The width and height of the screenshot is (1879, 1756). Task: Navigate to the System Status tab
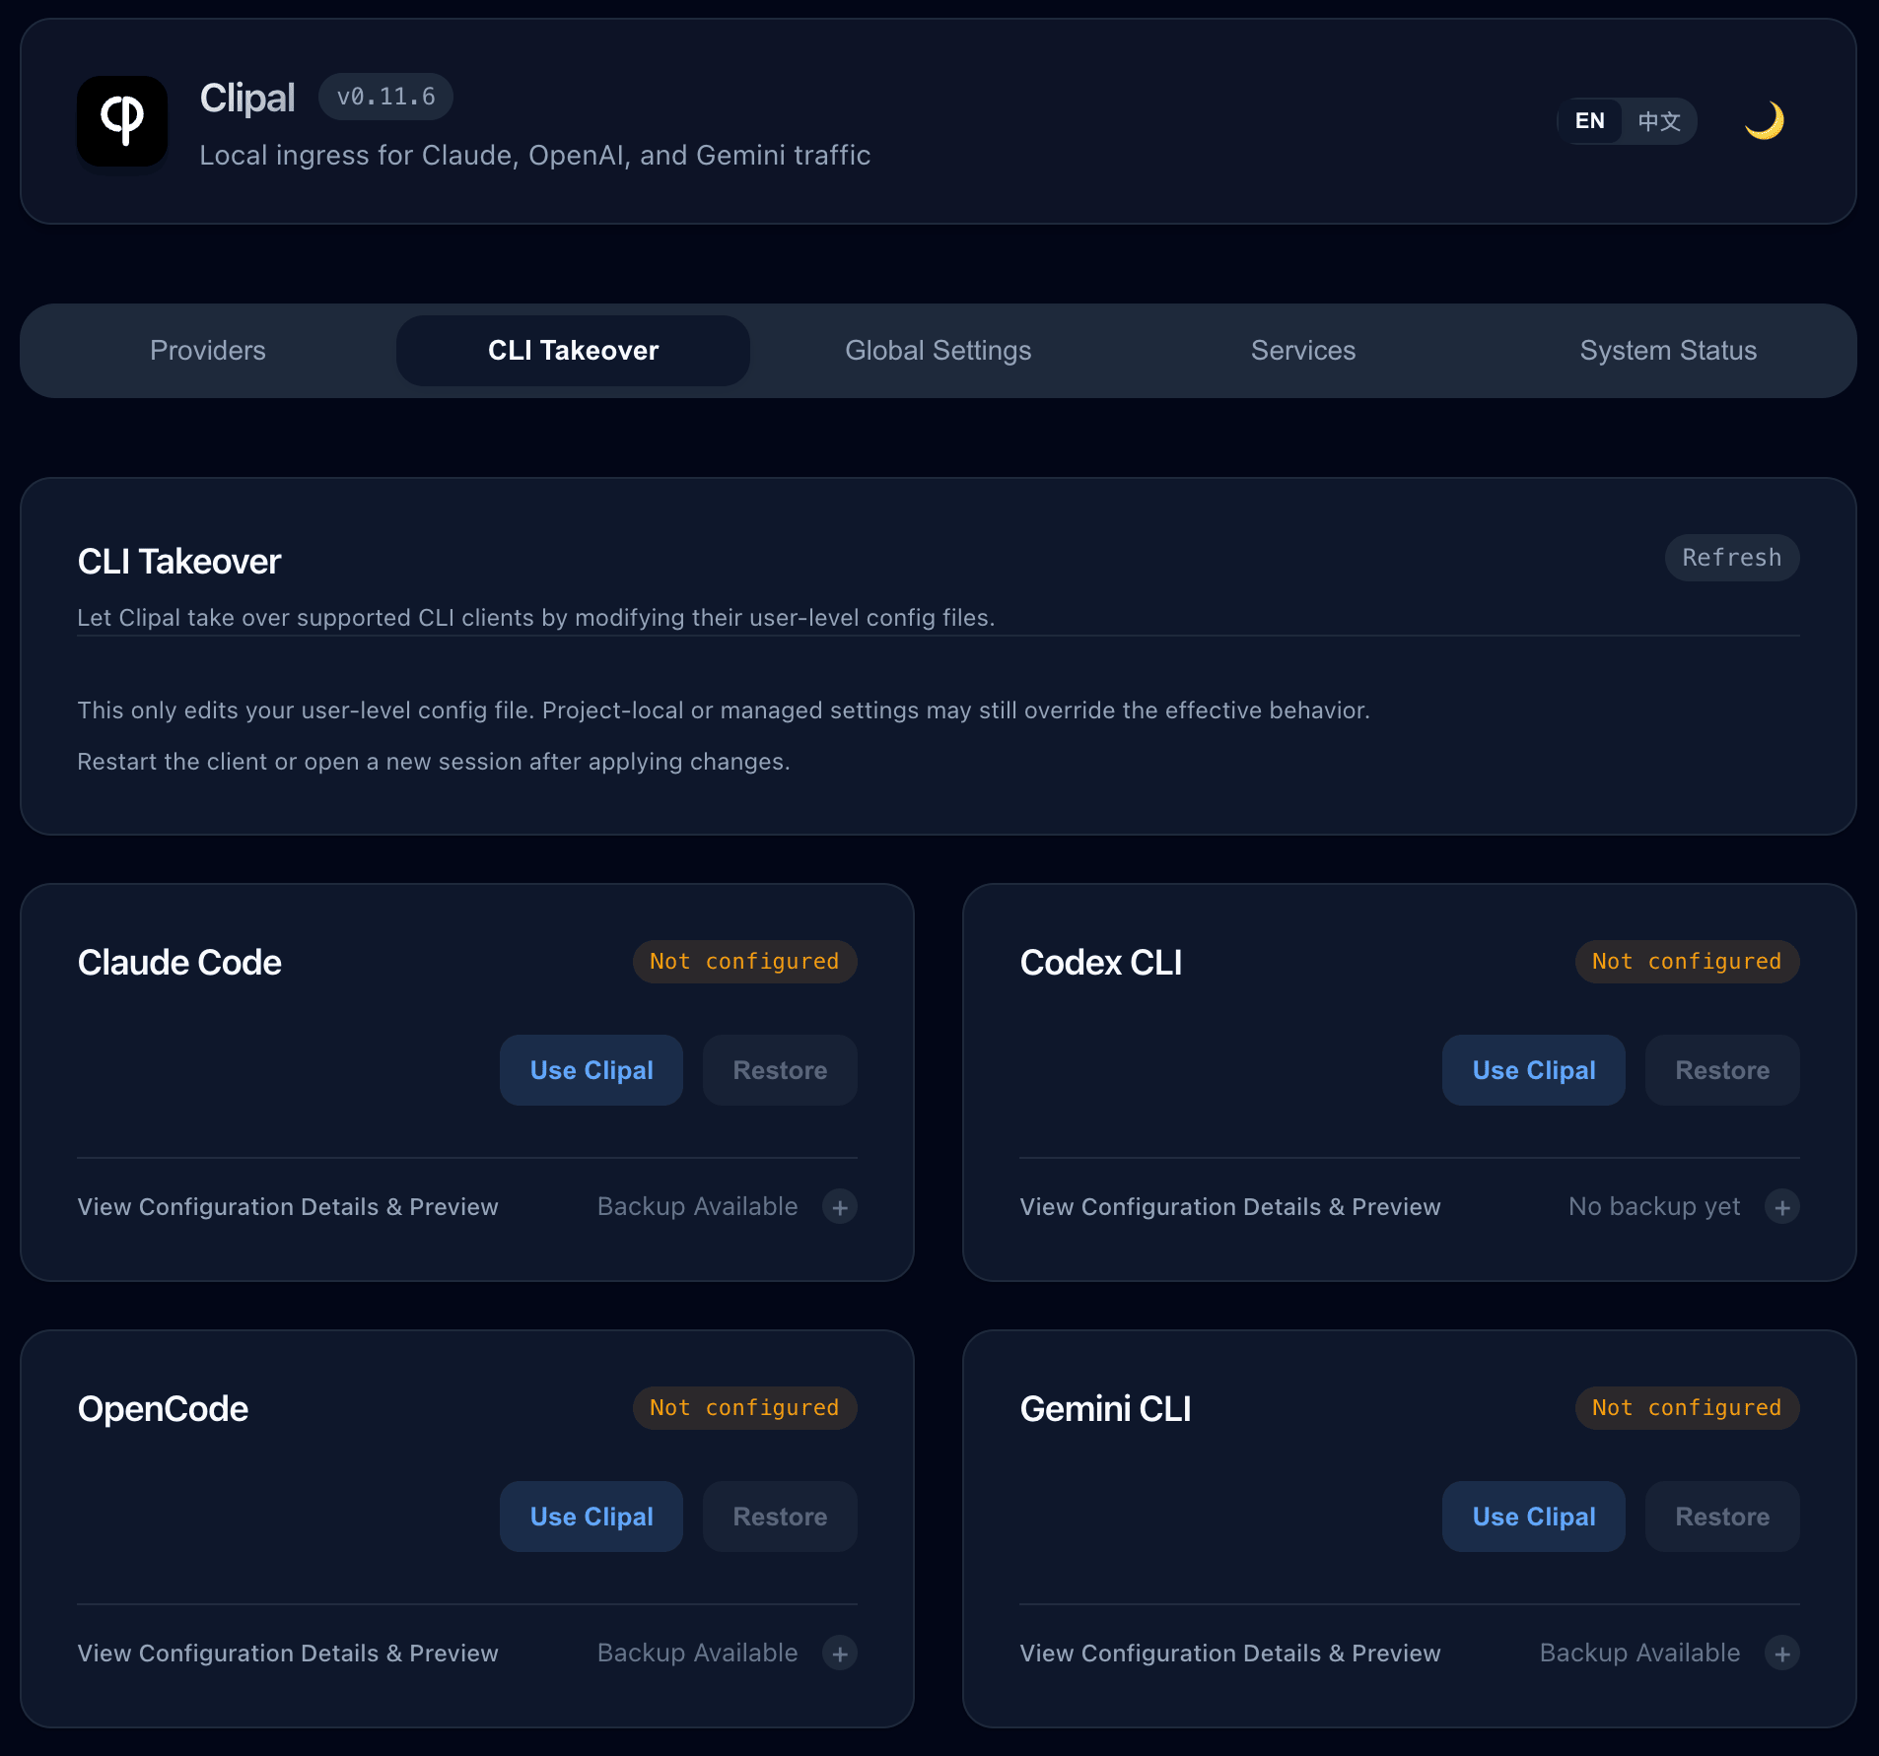click(1668, 350)
